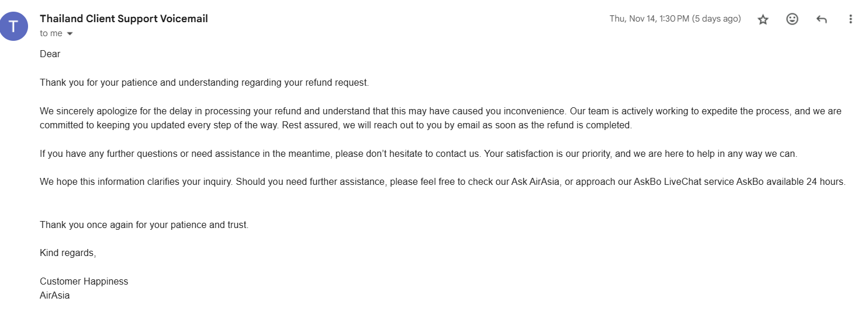Expand recipient details arrow beside "to me"

click(x=70, y=34)
